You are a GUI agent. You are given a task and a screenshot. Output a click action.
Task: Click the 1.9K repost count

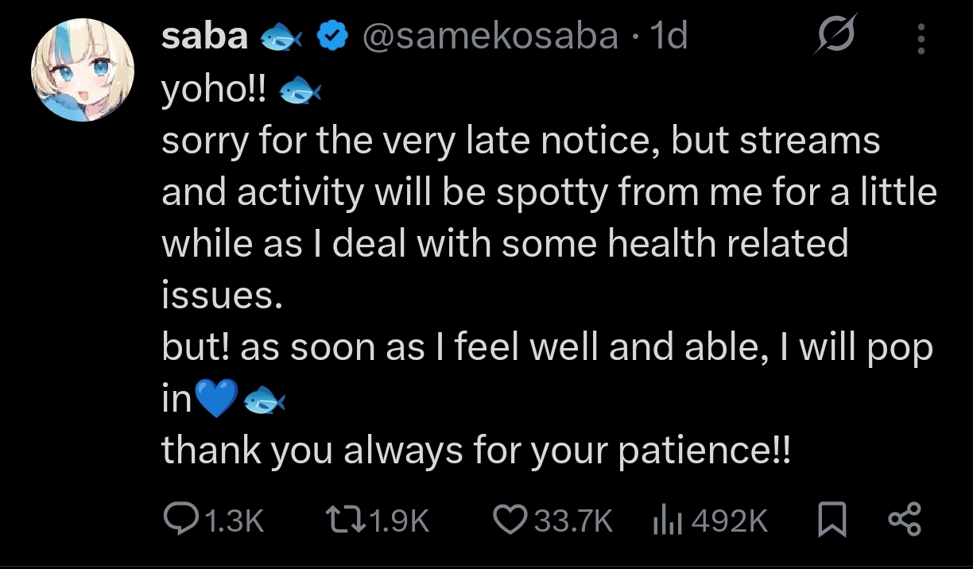400,521
